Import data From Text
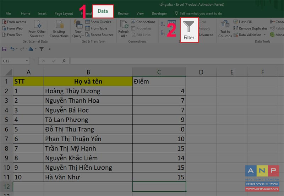The width and height of the screenshot is (284, 196). tap(12, 35)
